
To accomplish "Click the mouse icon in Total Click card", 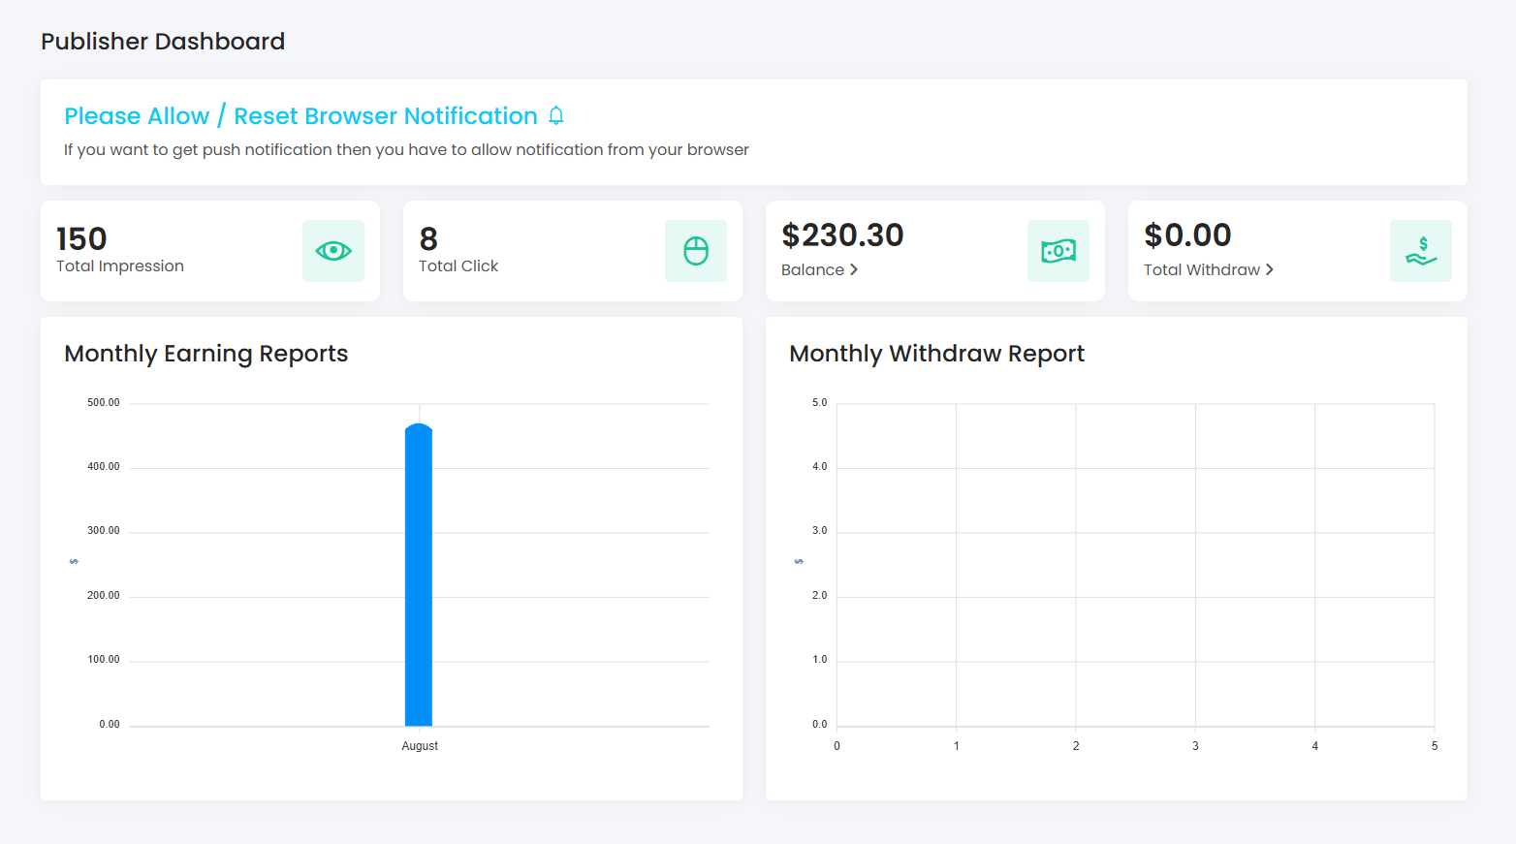I will [x=695, y=251].
